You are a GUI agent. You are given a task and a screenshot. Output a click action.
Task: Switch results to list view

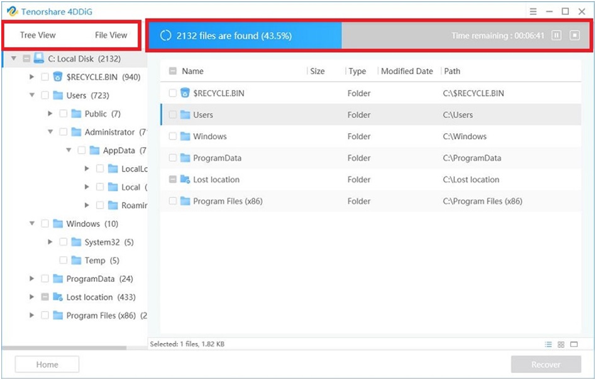pyautogui.click(x=548, y=344)
